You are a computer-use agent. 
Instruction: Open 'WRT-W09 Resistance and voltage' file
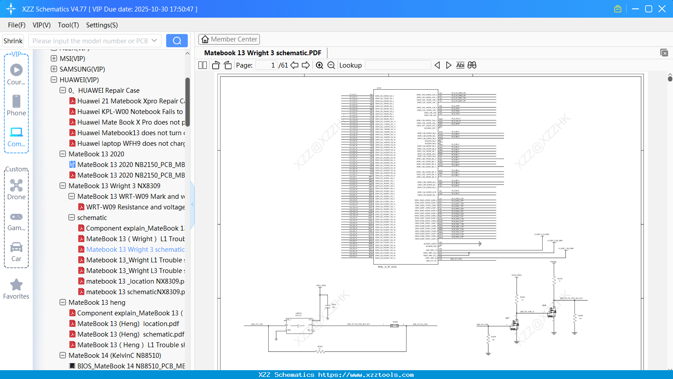(136, 207)
